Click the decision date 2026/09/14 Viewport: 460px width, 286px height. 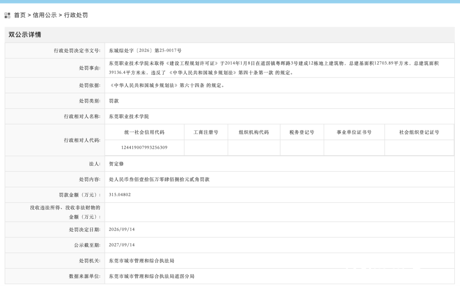click(x=122, y=229)
